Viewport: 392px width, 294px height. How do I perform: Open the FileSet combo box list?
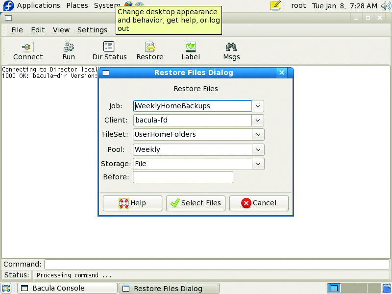[258, 134]
